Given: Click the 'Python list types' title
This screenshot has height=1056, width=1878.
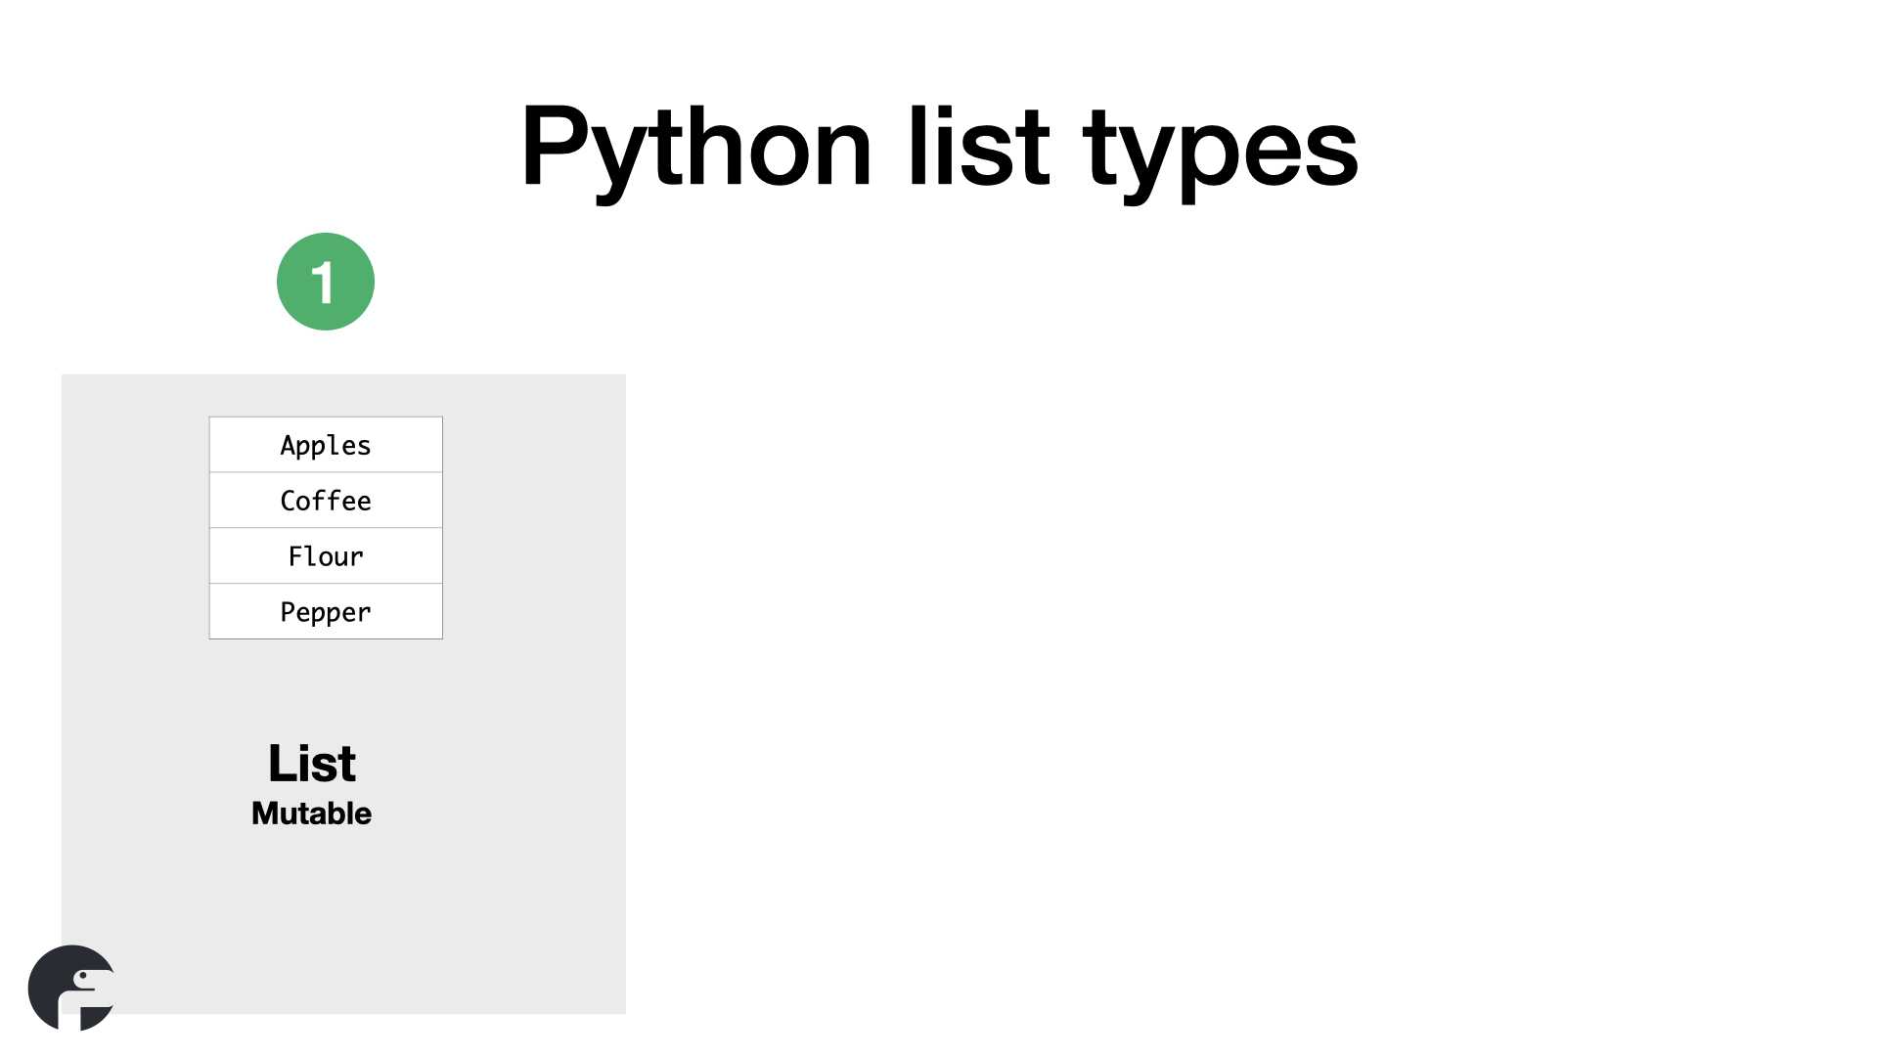Looking at the screenshot, I should (x=939, y=147).
